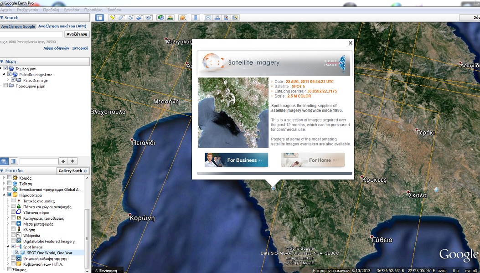Select the Add Polygon tool
Viewport: 480px width, 273px height.
click(x=122, y=17)
